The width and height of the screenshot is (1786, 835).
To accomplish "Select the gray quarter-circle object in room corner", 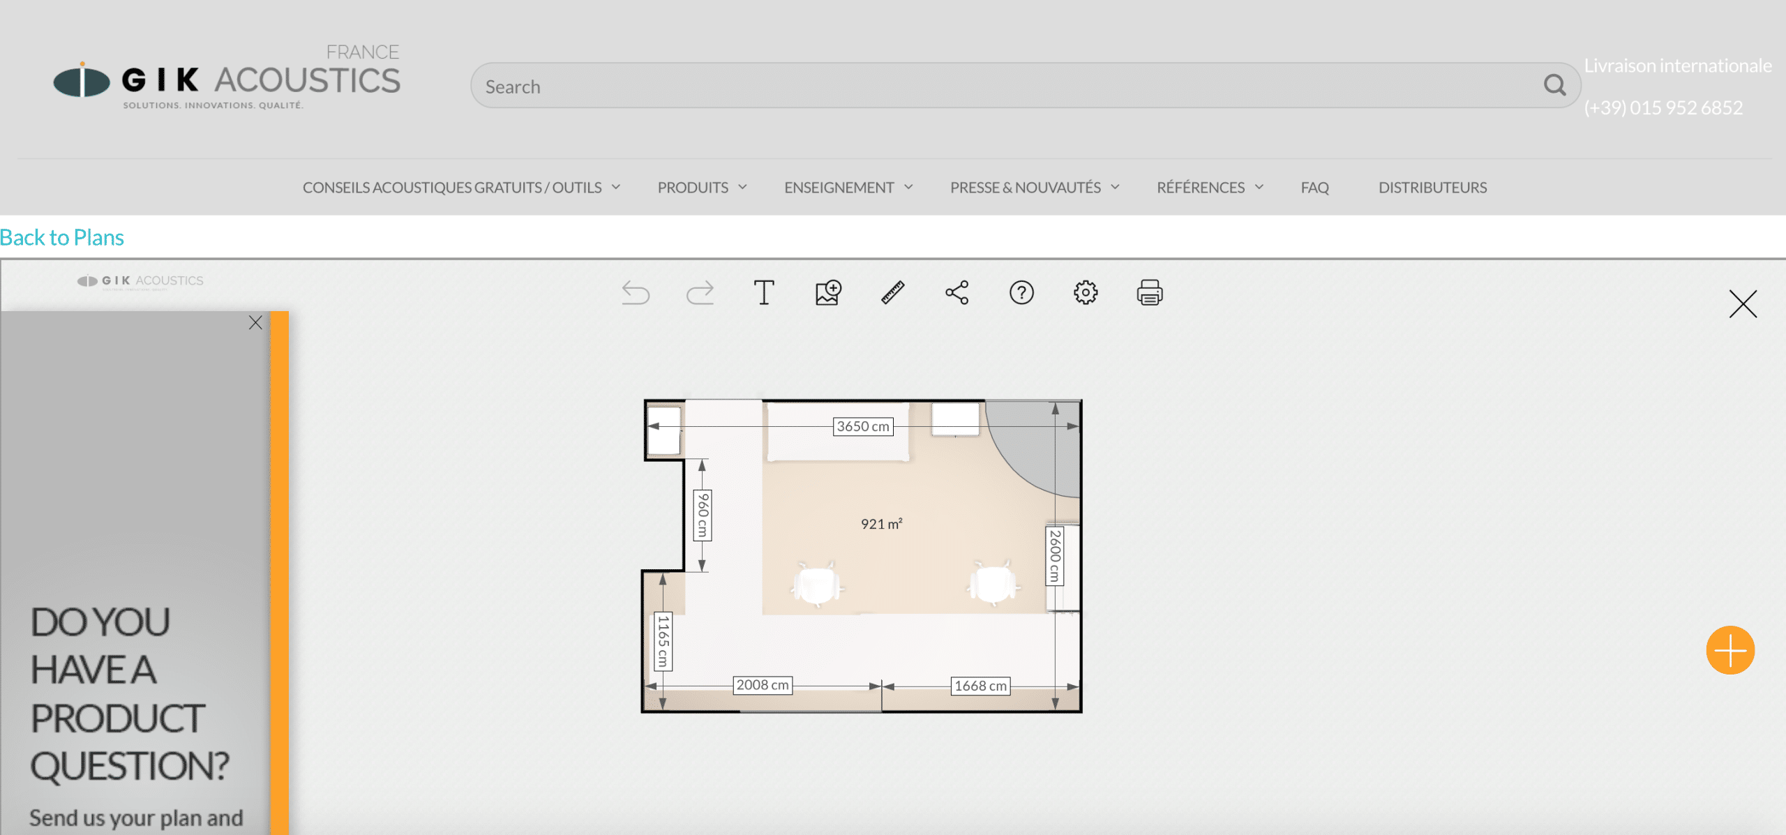I will click(1040, 443).
